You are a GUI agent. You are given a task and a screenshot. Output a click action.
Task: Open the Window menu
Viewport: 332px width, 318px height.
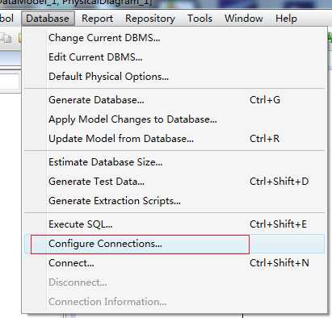point(244,19)
